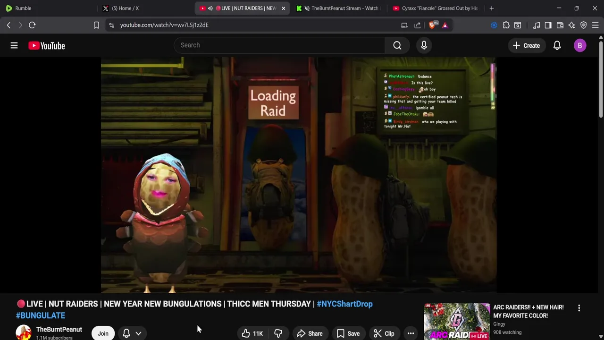Share this page from address bar

(417, 25)
